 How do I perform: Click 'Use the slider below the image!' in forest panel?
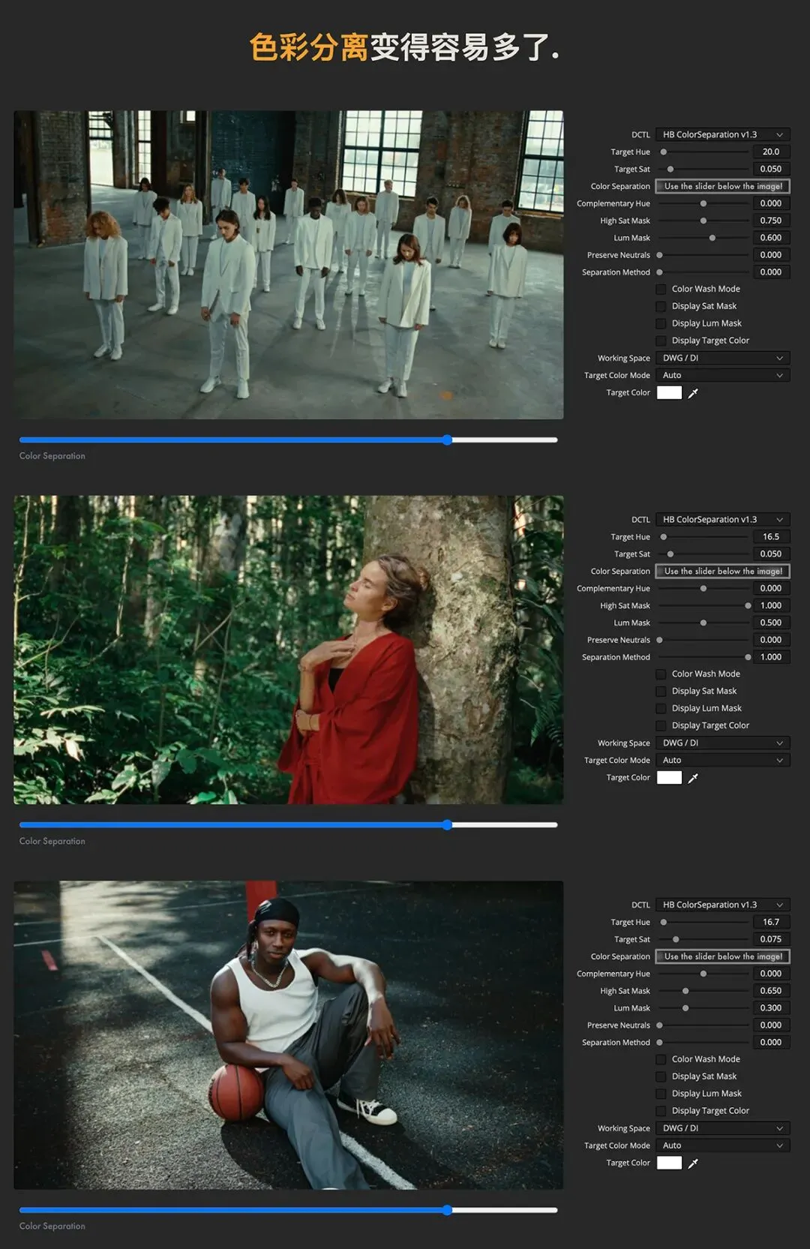[x=723, y=572]
